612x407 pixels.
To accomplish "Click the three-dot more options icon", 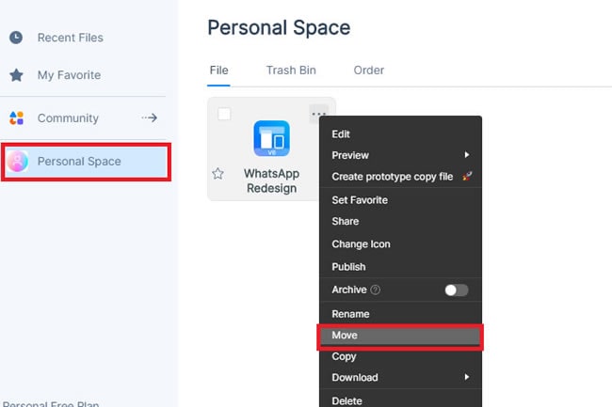I will pos(318,115).
